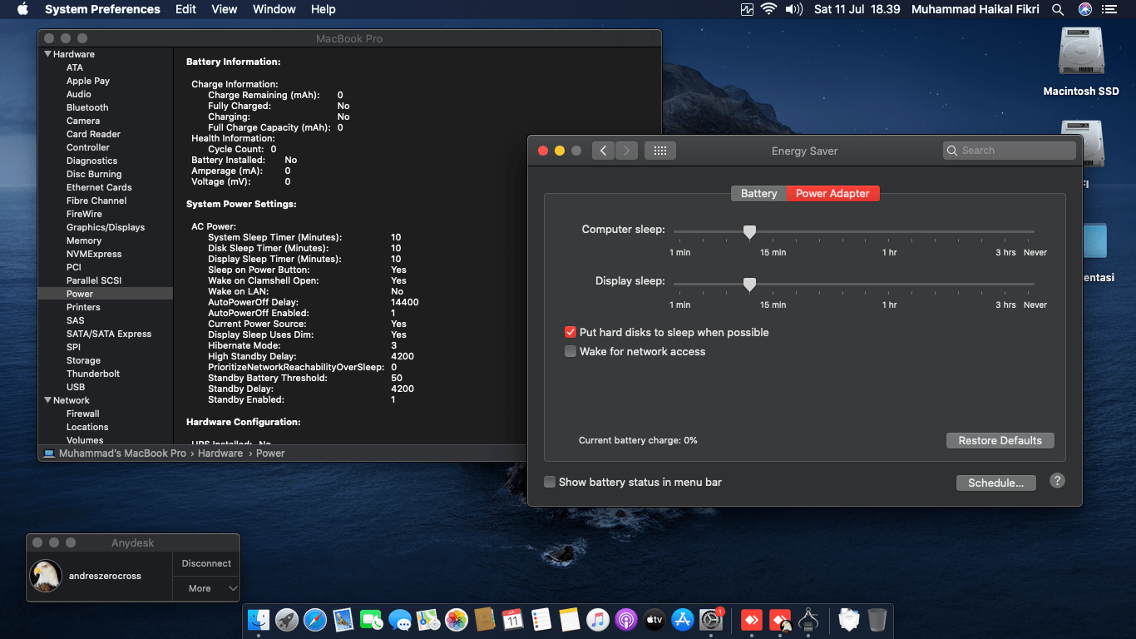Collapse the Network section triangle
This screenshot has height=639, width=1136.
(x=47, y=400)
